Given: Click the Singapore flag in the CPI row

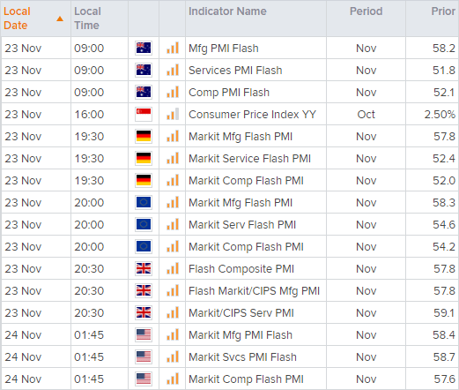Looking at the screenshot, I should click(144, 114).
